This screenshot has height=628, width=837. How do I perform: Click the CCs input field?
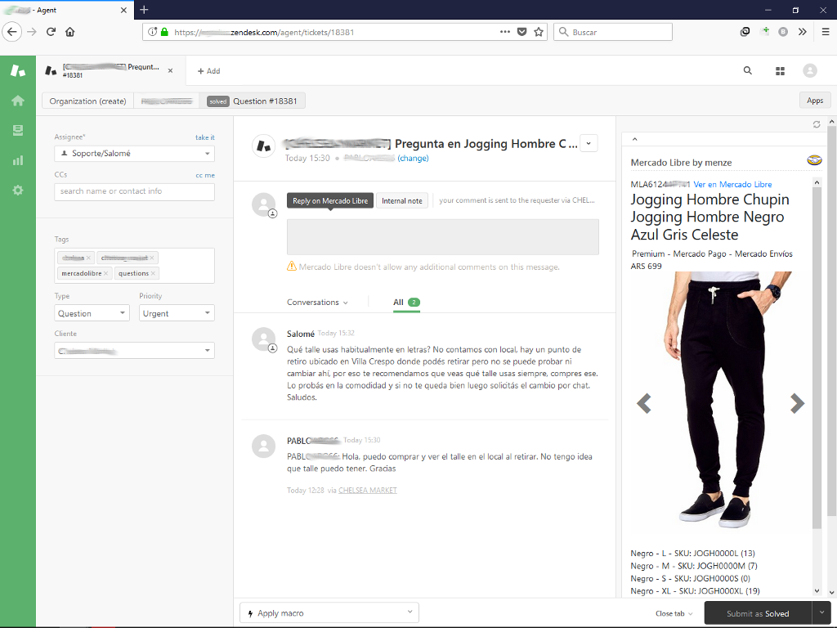pos(134,191)
